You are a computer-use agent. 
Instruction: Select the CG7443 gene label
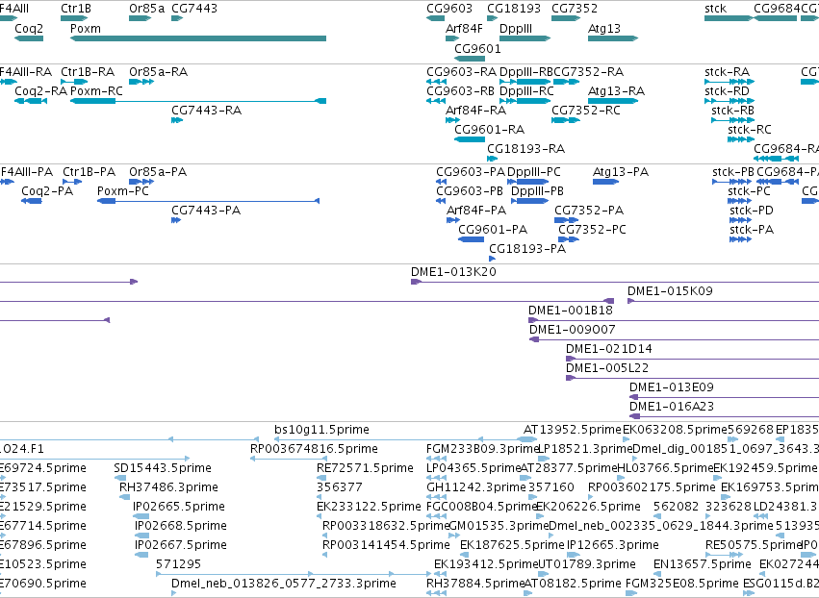[x=194, y=9]
